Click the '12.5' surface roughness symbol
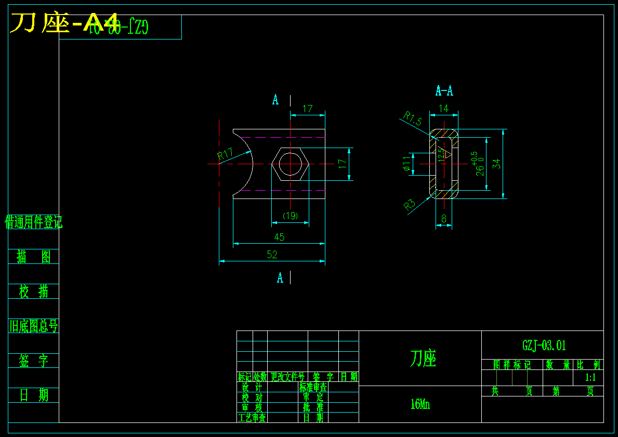 pos(444,153)
